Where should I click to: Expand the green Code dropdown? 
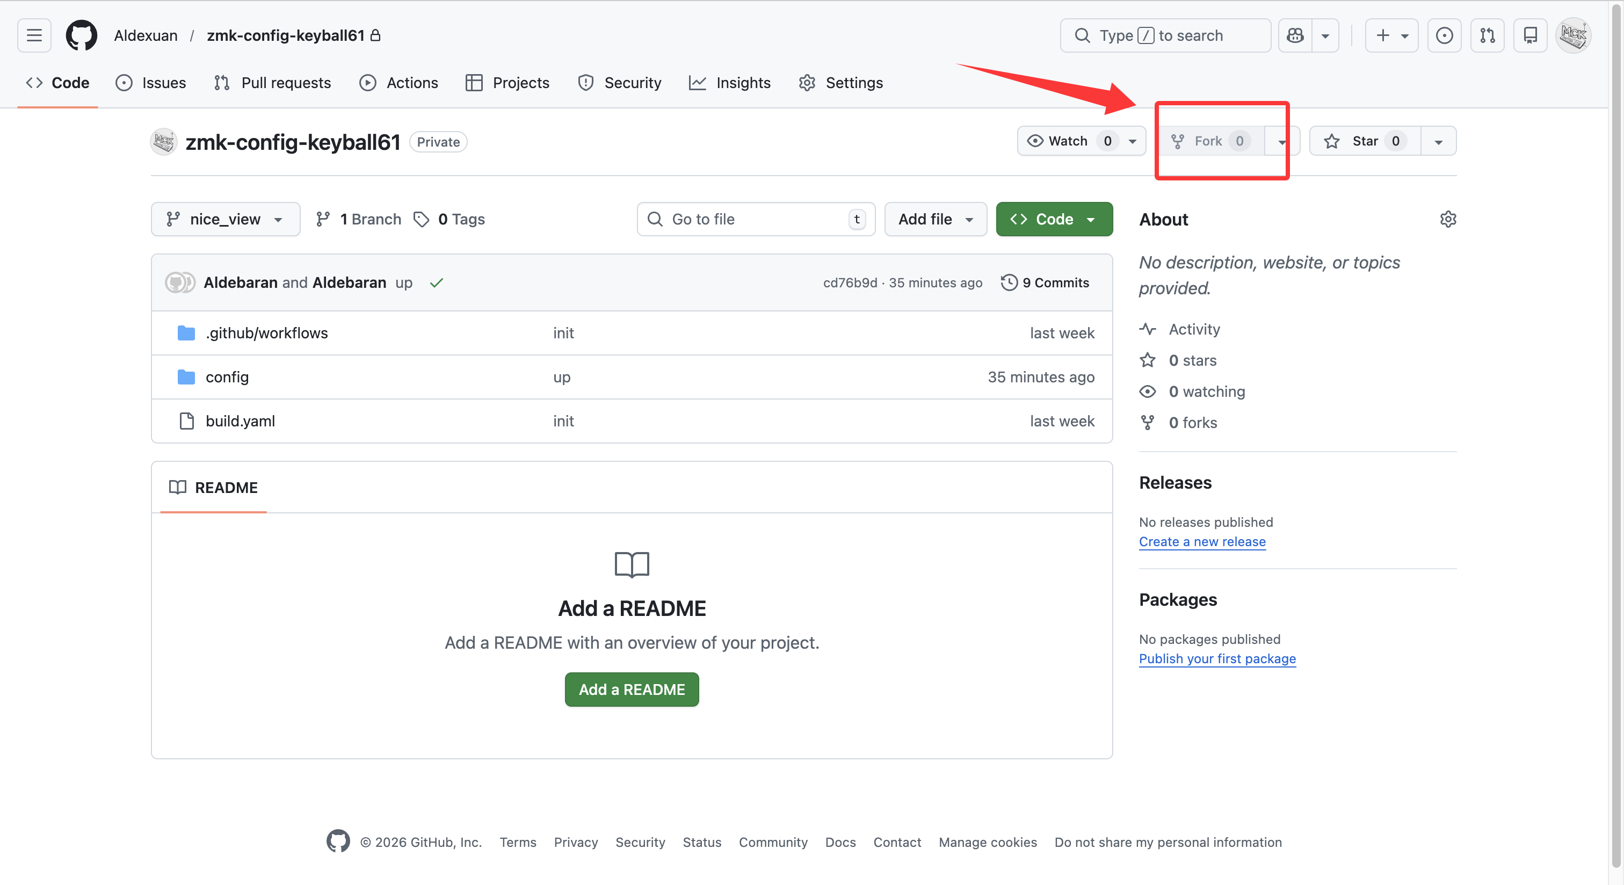(1054, 219)
